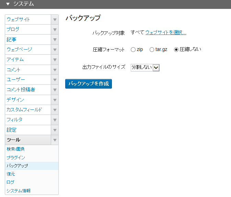This screenshot has width=231, height=197.
Task: Open the 分割しない file size dropdown
Action: (145, 68)
